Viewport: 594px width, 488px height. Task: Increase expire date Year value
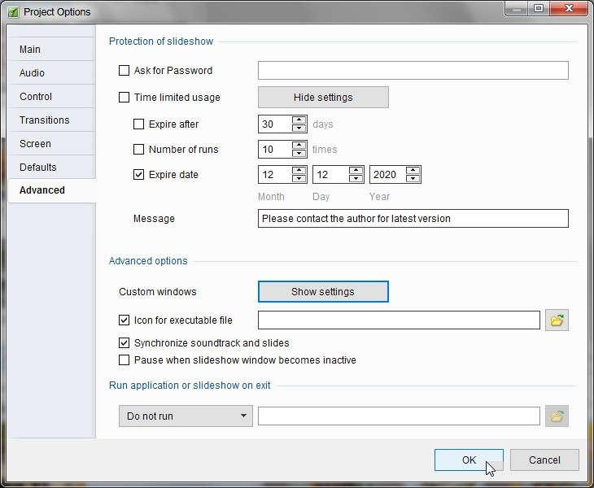[x=413, y=170]
